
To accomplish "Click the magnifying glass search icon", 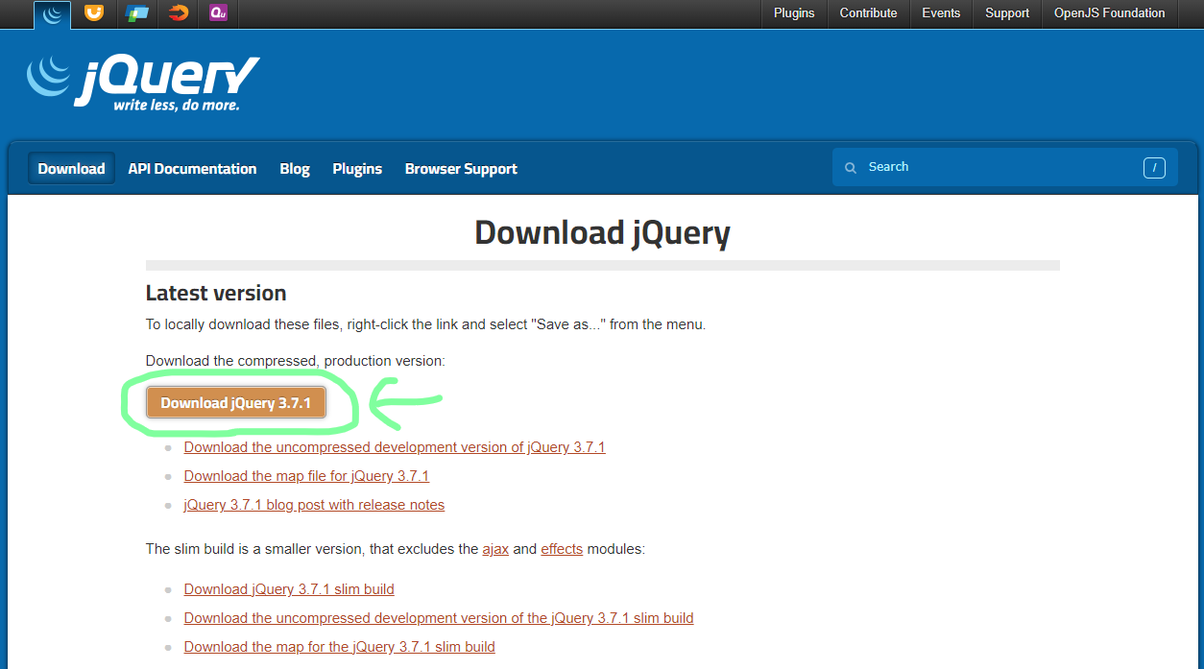I will [x=851, y=167].
